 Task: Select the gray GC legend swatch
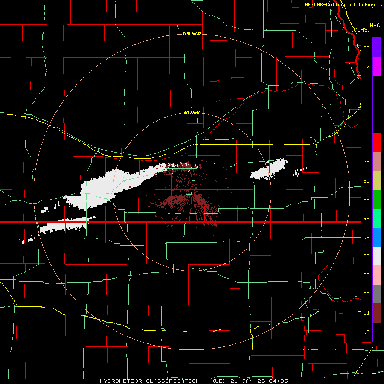click(x=377, y=294)
